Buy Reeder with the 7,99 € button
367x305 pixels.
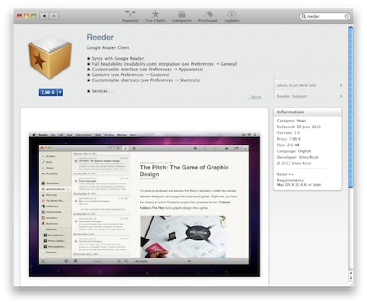pyautogui.click(x=48, y=93)
